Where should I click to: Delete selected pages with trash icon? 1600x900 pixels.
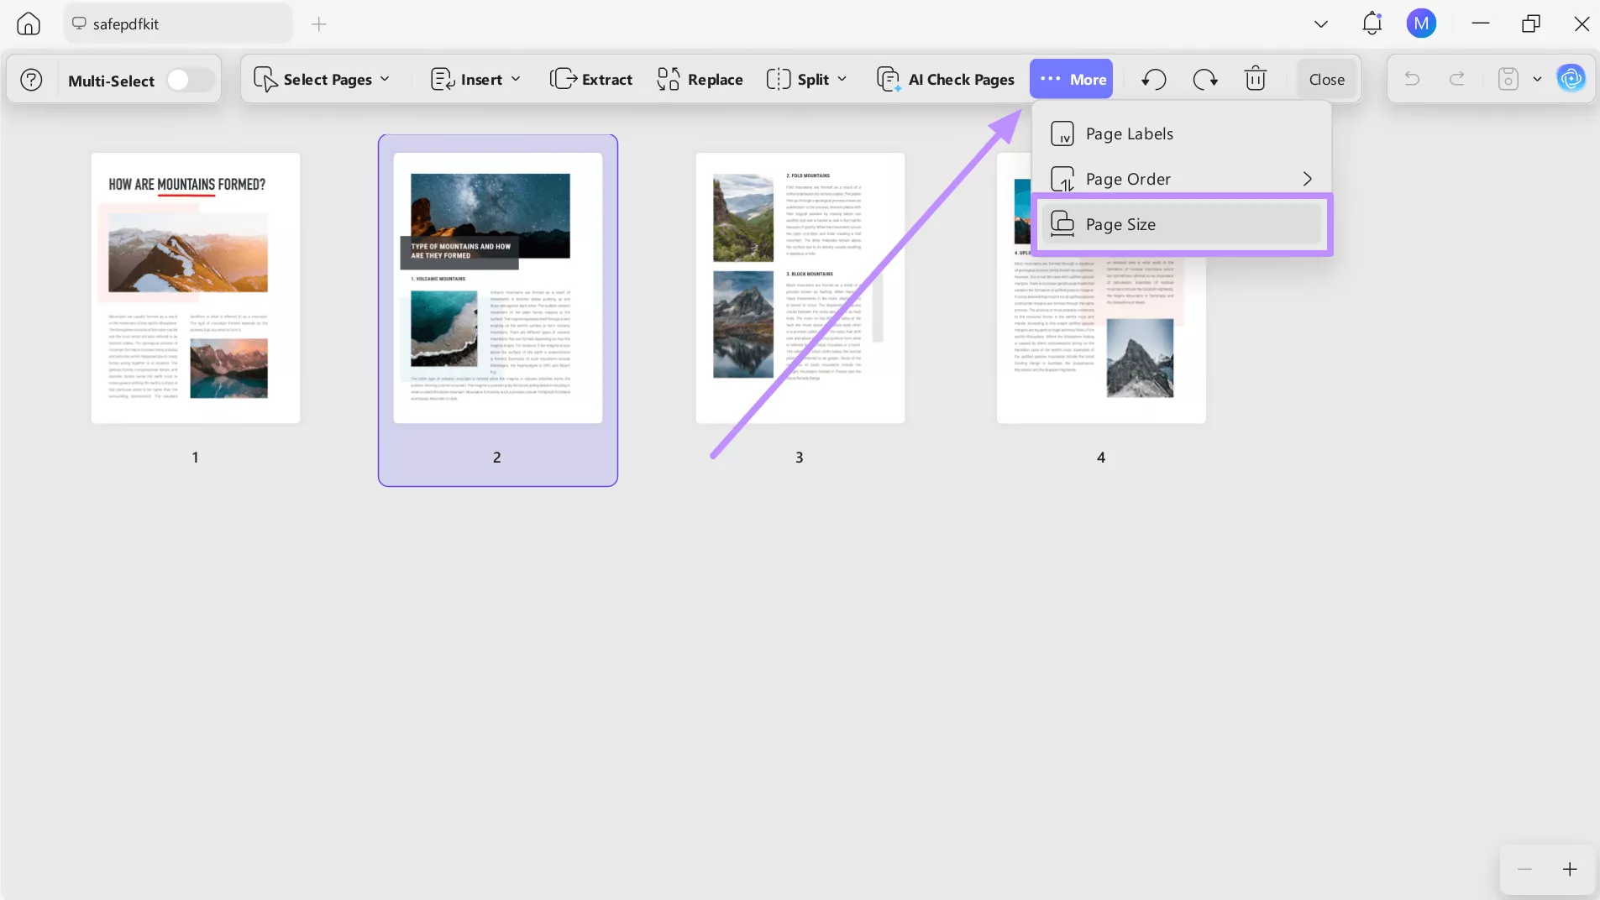pyautogui.click(x=1255, y=79)
